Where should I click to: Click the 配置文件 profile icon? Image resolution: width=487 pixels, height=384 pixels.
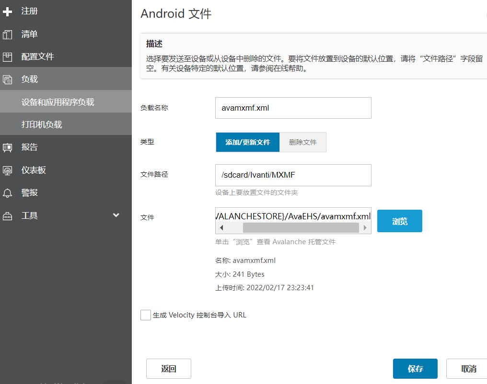point(8,57)
